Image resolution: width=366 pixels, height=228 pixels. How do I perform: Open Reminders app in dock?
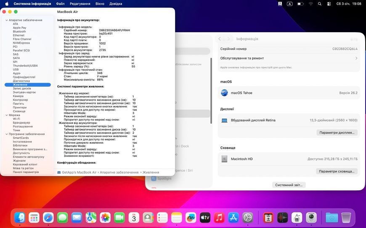click(x=162, y=218)
